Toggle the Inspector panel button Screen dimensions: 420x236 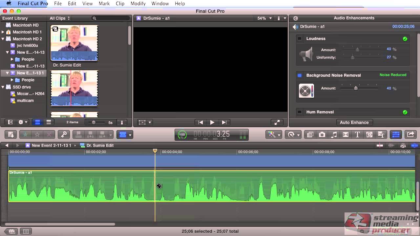(396, 134)
